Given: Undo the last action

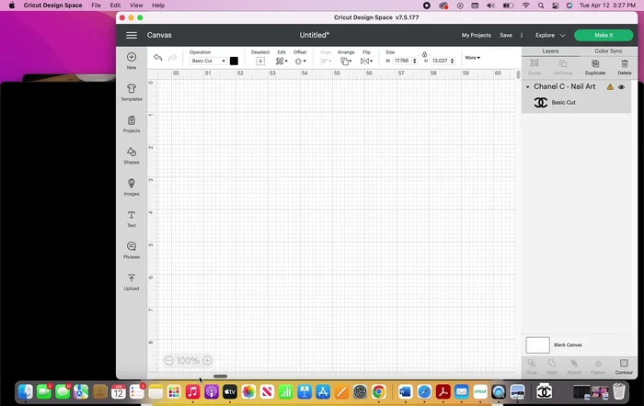Looking at the screenshot, I should coord(157,58).
